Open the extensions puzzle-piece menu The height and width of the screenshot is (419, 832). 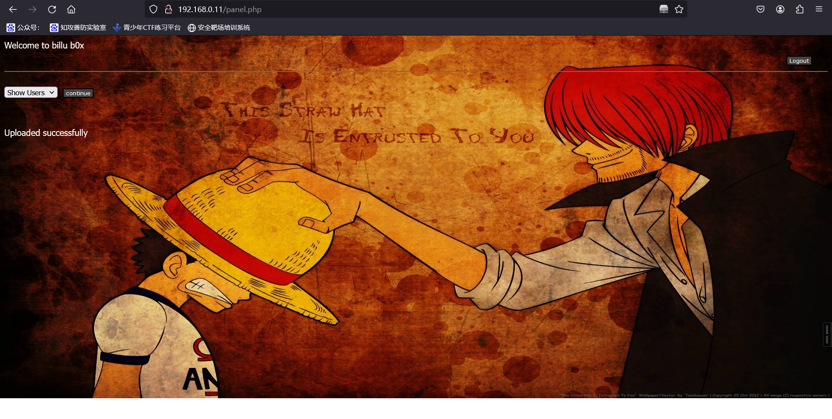(799, 9)
